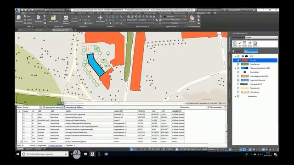This screenshot has height=165, width=294.
Task: Select the Polylinie draw tool
Action: tap(74, 19)
